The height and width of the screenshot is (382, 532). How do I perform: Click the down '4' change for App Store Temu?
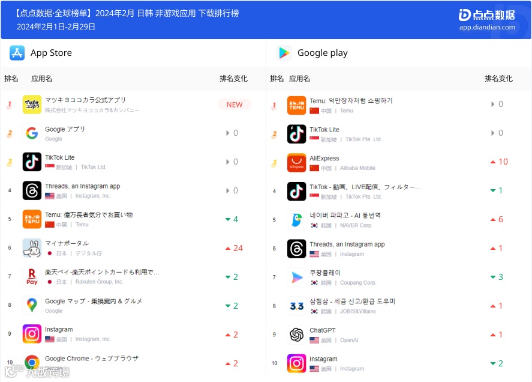[x=232, y=220]
